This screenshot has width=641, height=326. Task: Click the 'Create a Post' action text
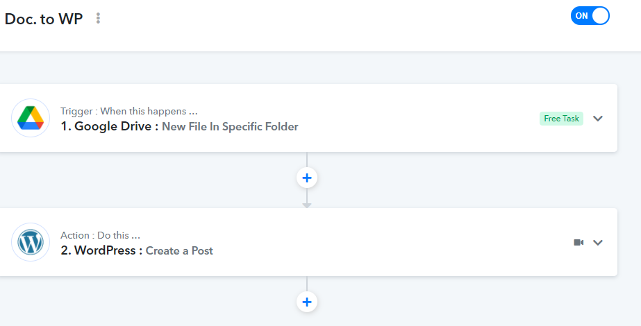coord(179,251)
